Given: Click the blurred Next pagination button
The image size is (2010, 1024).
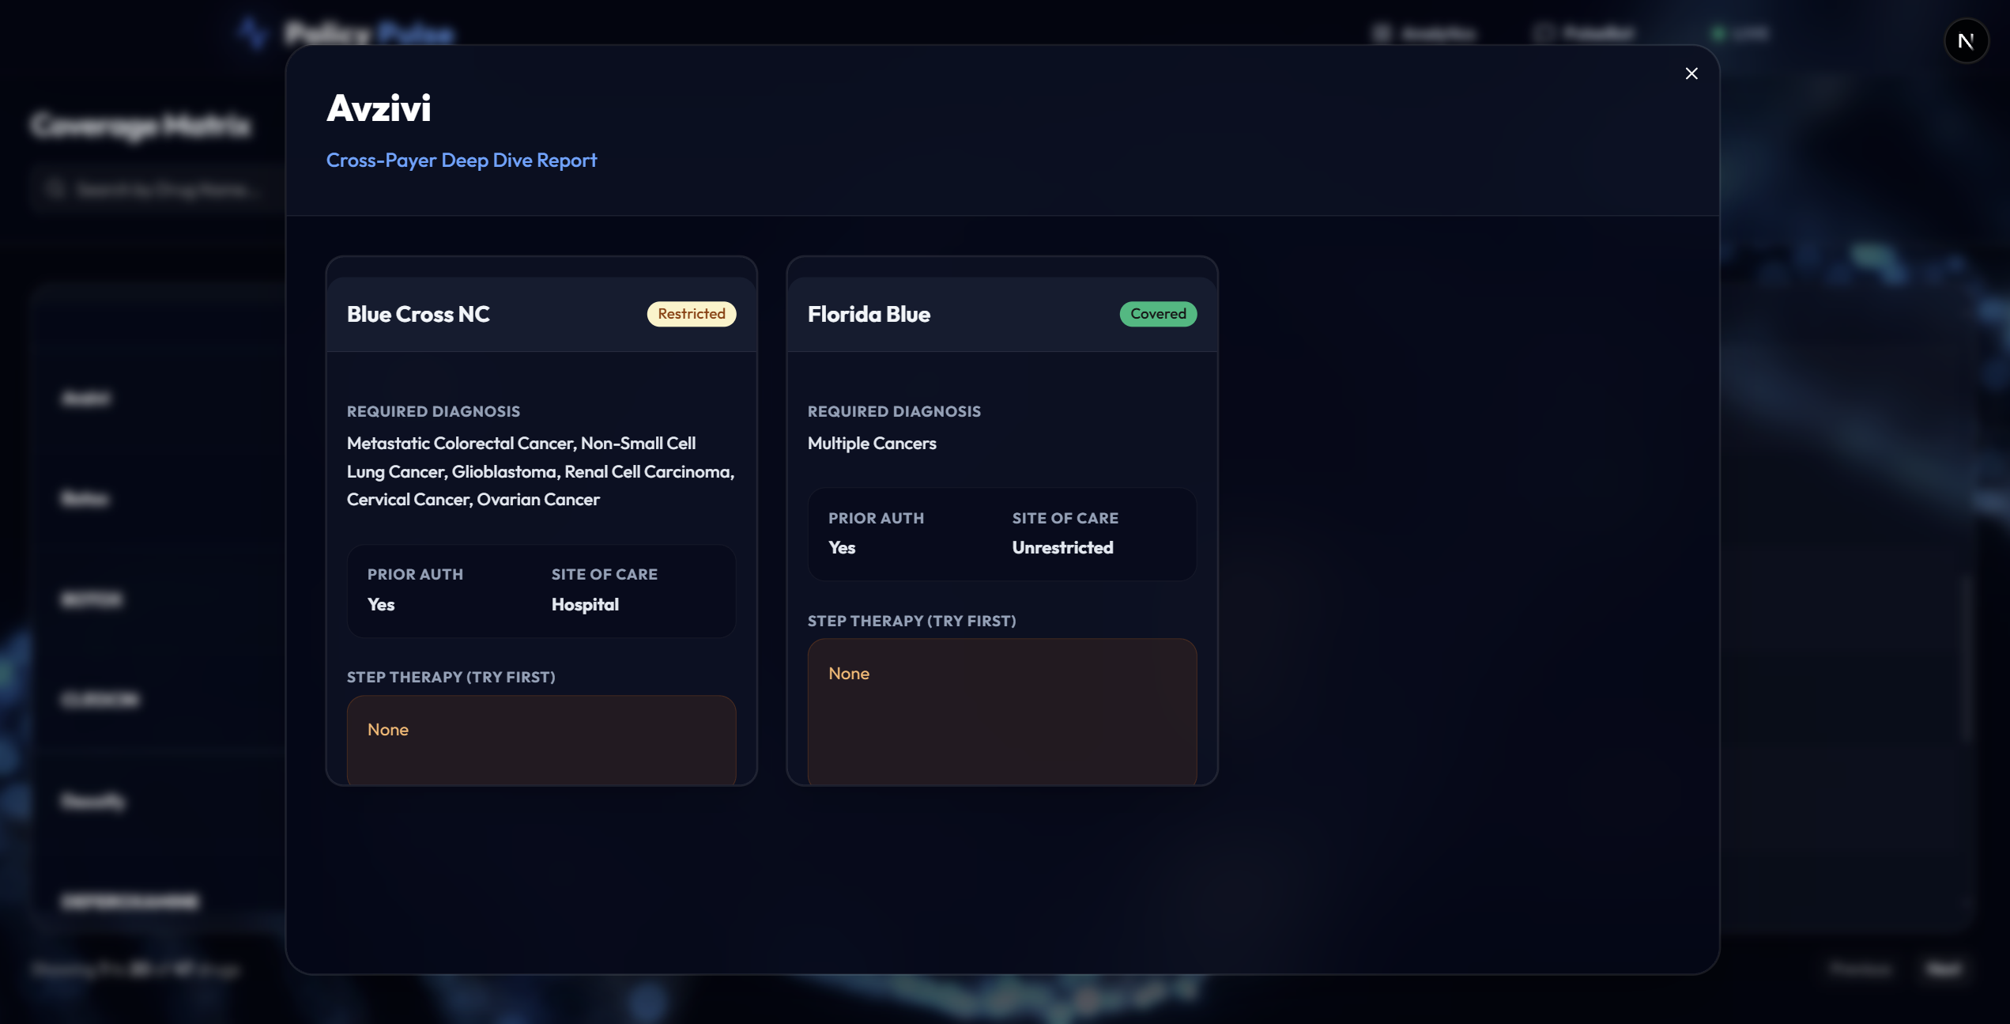Looking at the screenshot, I should (x=1943, y=969).
